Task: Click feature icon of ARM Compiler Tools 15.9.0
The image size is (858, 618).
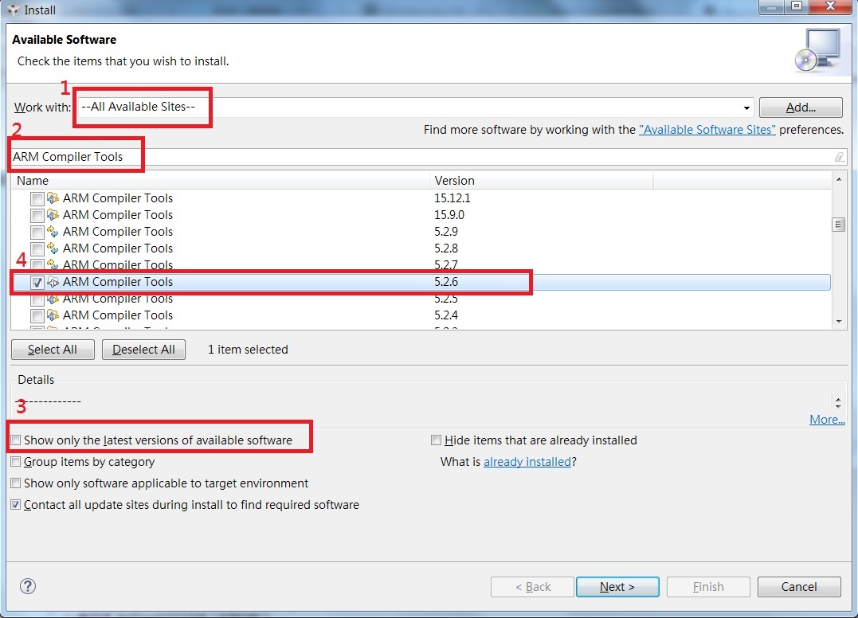Action: pyautogui.click(x=53, y=215)
